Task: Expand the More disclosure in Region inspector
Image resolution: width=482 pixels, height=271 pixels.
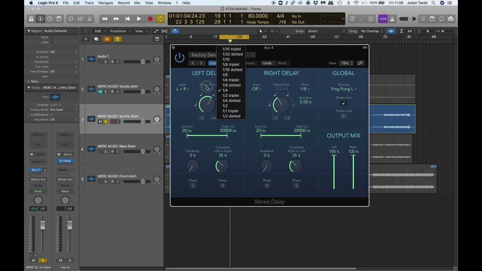Action: point(29,81)
